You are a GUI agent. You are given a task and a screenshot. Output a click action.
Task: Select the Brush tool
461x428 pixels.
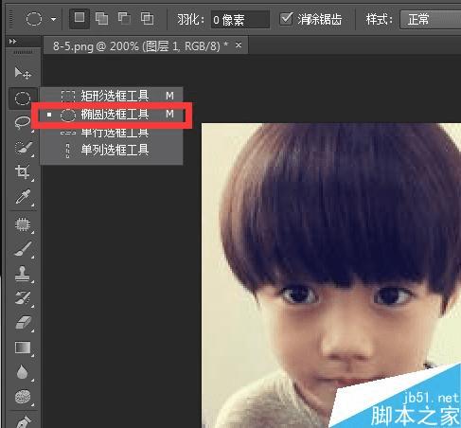coord(23,249)
